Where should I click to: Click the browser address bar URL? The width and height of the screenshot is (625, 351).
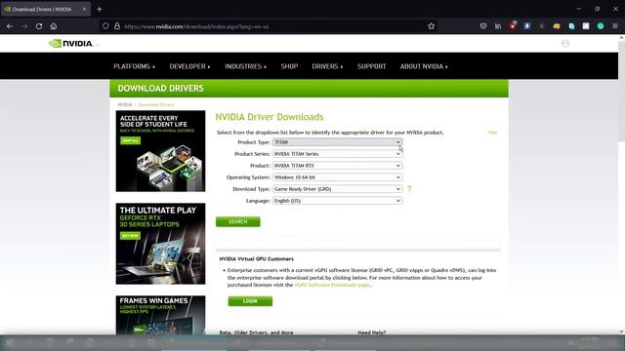coord(196,26)
